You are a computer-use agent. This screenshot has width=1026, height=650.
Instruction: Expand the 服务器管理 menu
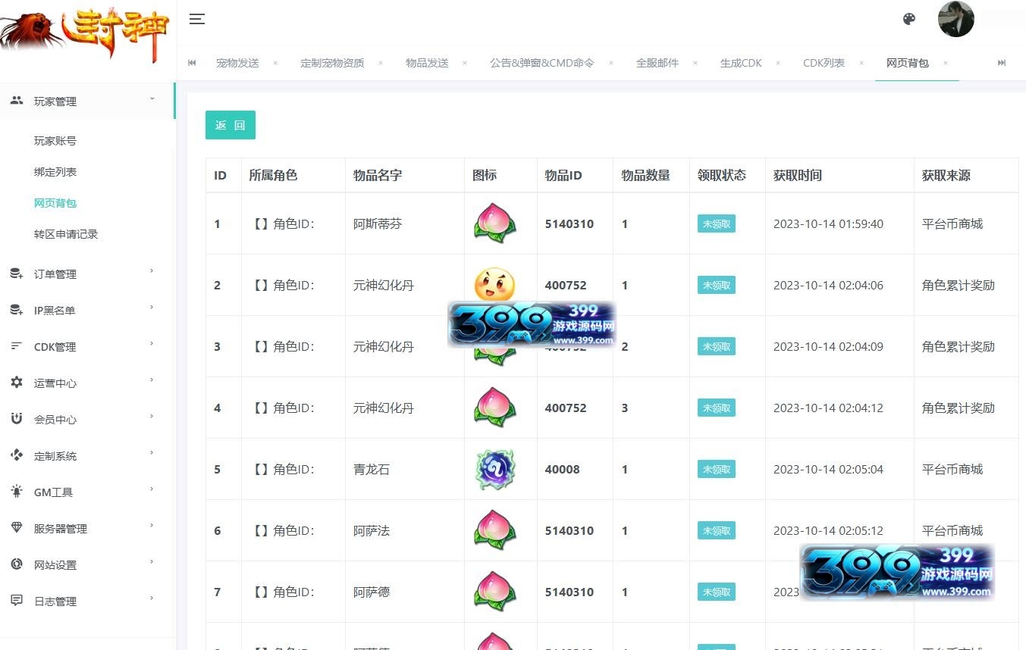tap(152, 525)
